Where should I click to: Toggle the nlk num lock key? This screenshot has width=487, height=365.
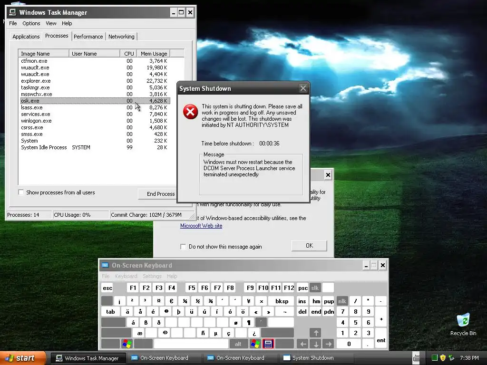pos(342,301)
